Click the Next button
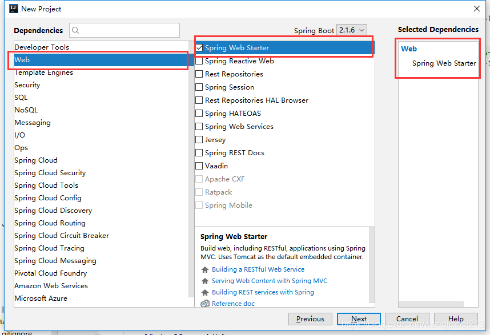The height and width of the screenshot is (335, 490). 359,319
